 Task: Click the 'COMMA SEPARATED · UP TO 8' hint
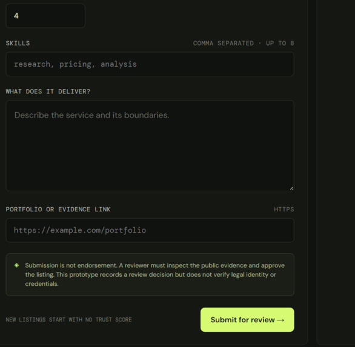(244, 43)
